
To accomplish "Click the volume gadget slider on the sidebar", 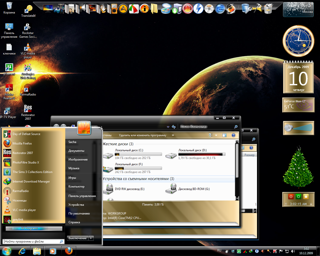I will pos(298,128).
